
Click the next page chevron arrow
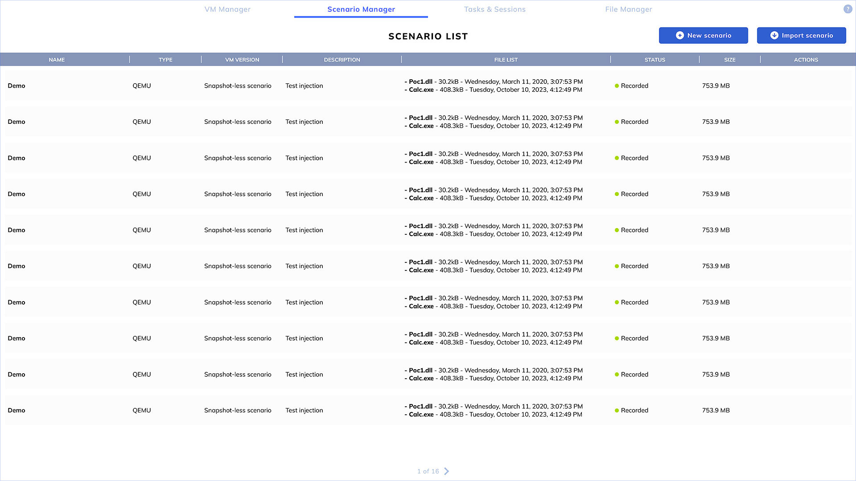coord(447,471)
